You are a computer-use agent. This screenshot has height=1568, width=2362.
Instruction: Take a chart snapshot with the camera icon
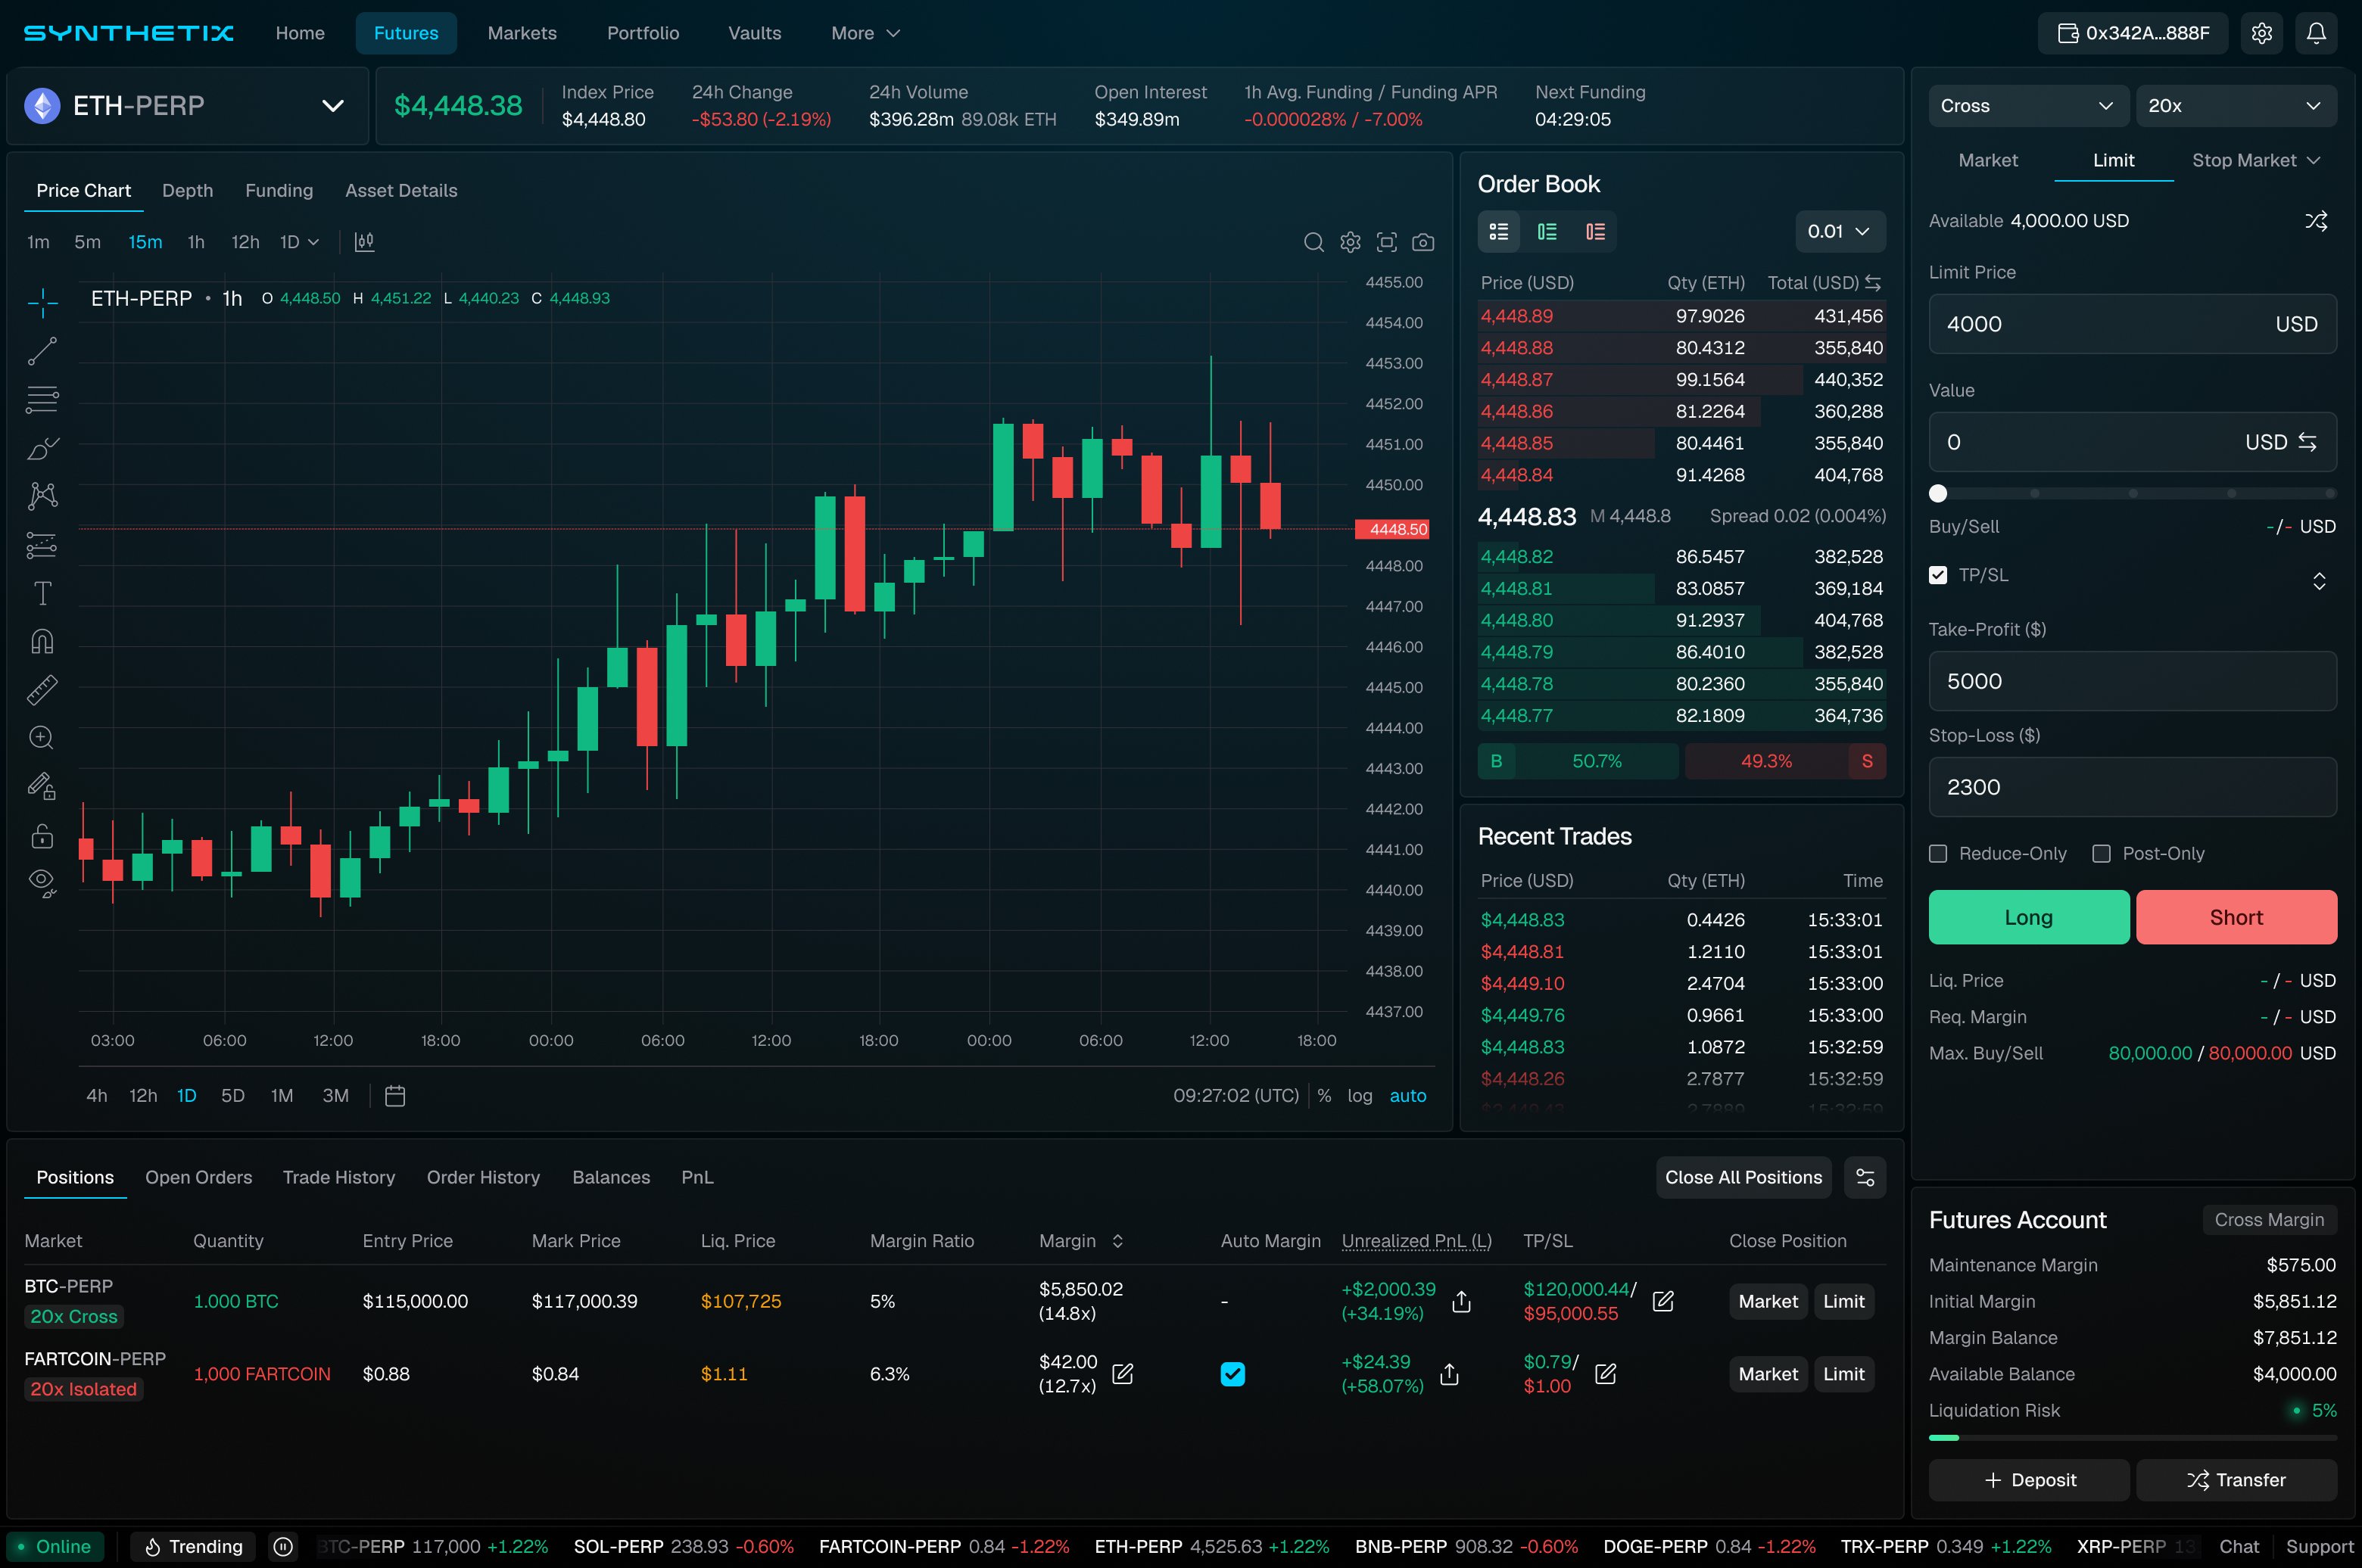click(x=1422, y=242)
